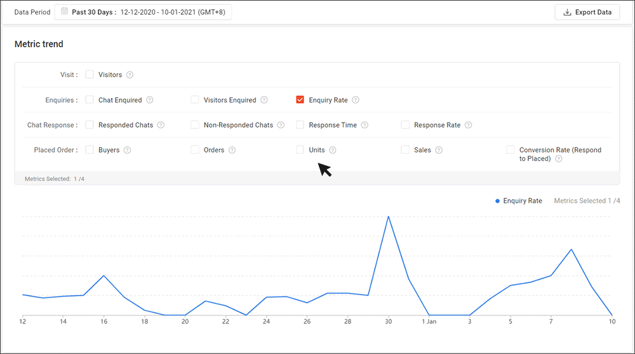The height and width of the screenshot is (354, 635).
Task: Enable the Response Time checkbox
Action: (300, 125)
